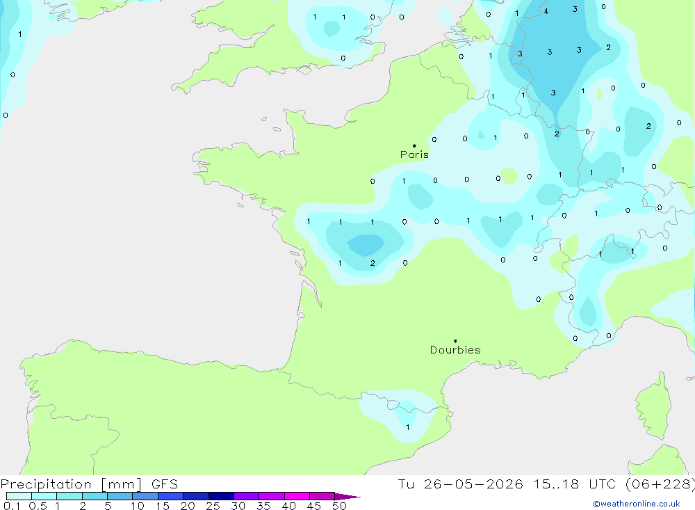The width and height of the screenshot is (695, 510).
Task: Open the weatheronline.co.uk copyright link
Action: [x=636, y=504]
